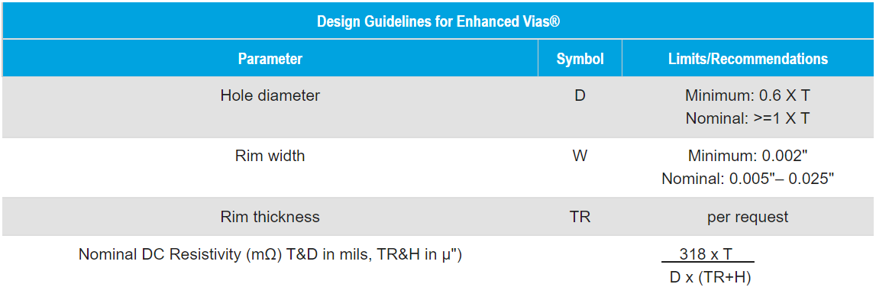
Task: Select the Symbol column header
Action: 580,59
